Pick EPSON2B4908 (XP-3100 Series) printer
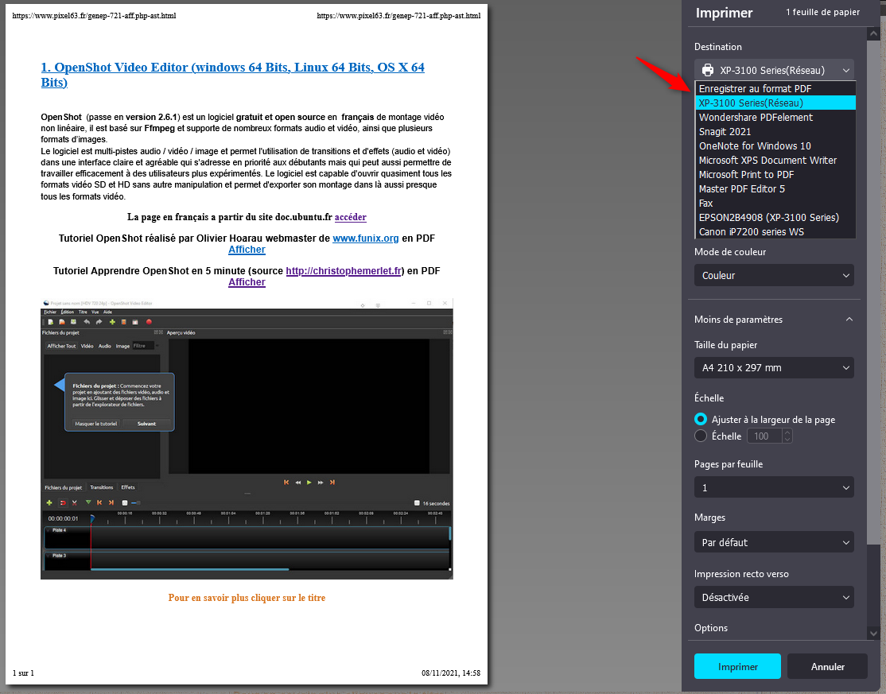The image size is (886, 694). pos(775,217)
